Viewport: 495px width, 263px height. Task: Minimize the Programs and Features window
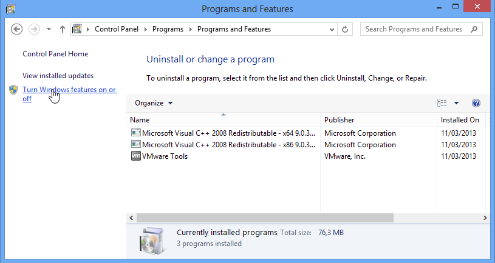point(439,7)
